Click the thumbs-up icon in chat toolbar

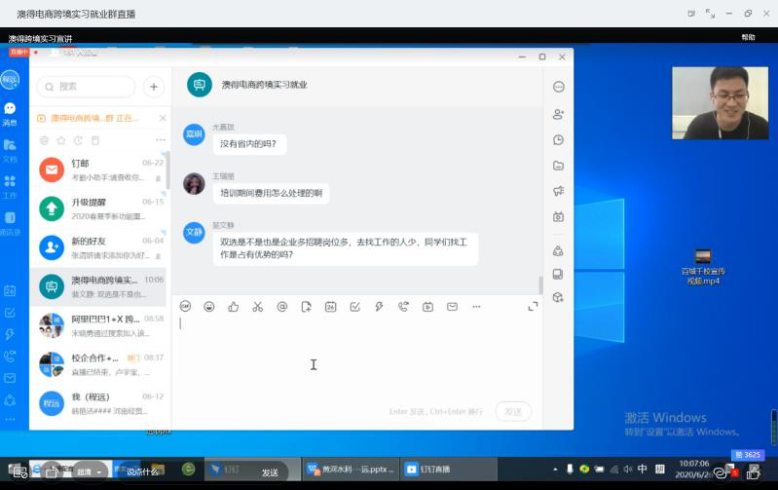pos(234,306)
